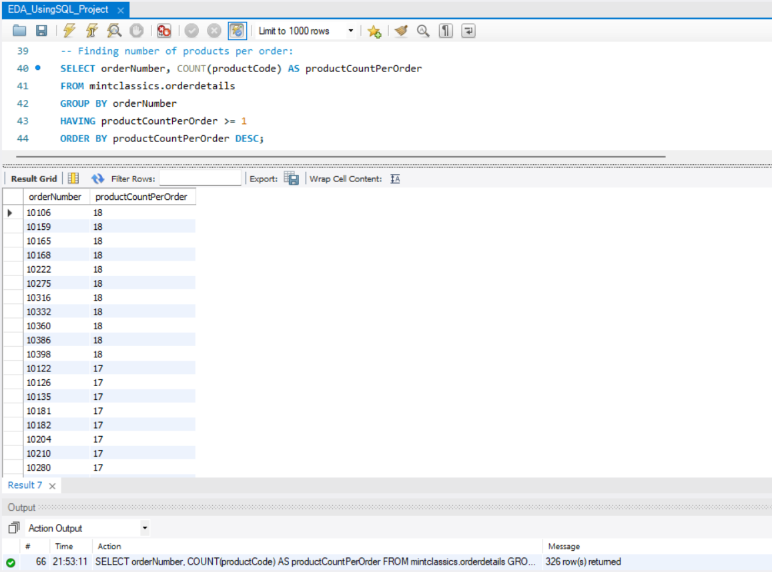Select count cell 18 in row 10168
Screen dimensions: 772x572
(x=143, y=255)
